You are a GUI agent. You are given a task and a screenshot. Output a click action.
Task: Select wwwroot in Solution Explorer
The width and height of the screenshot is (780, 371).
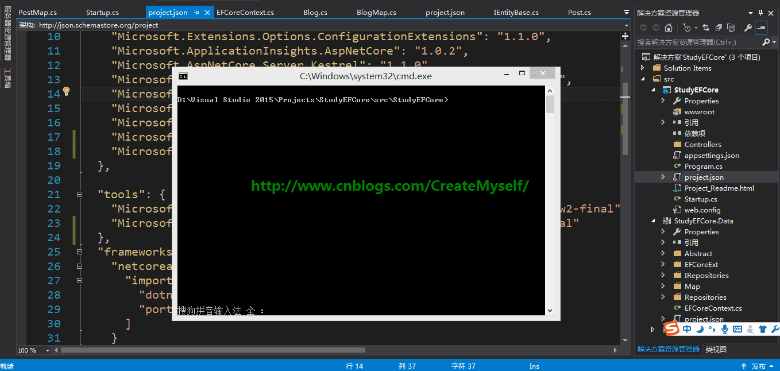click(x=700, y=111)
